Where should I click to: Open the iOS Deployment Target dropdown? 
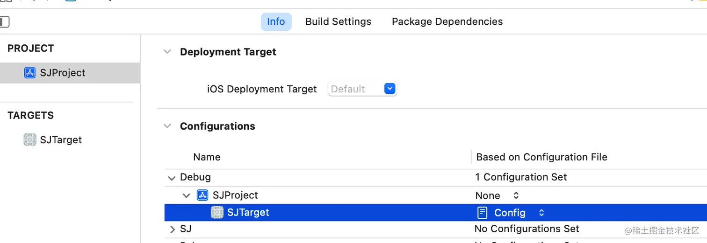(x=390, y=89)
